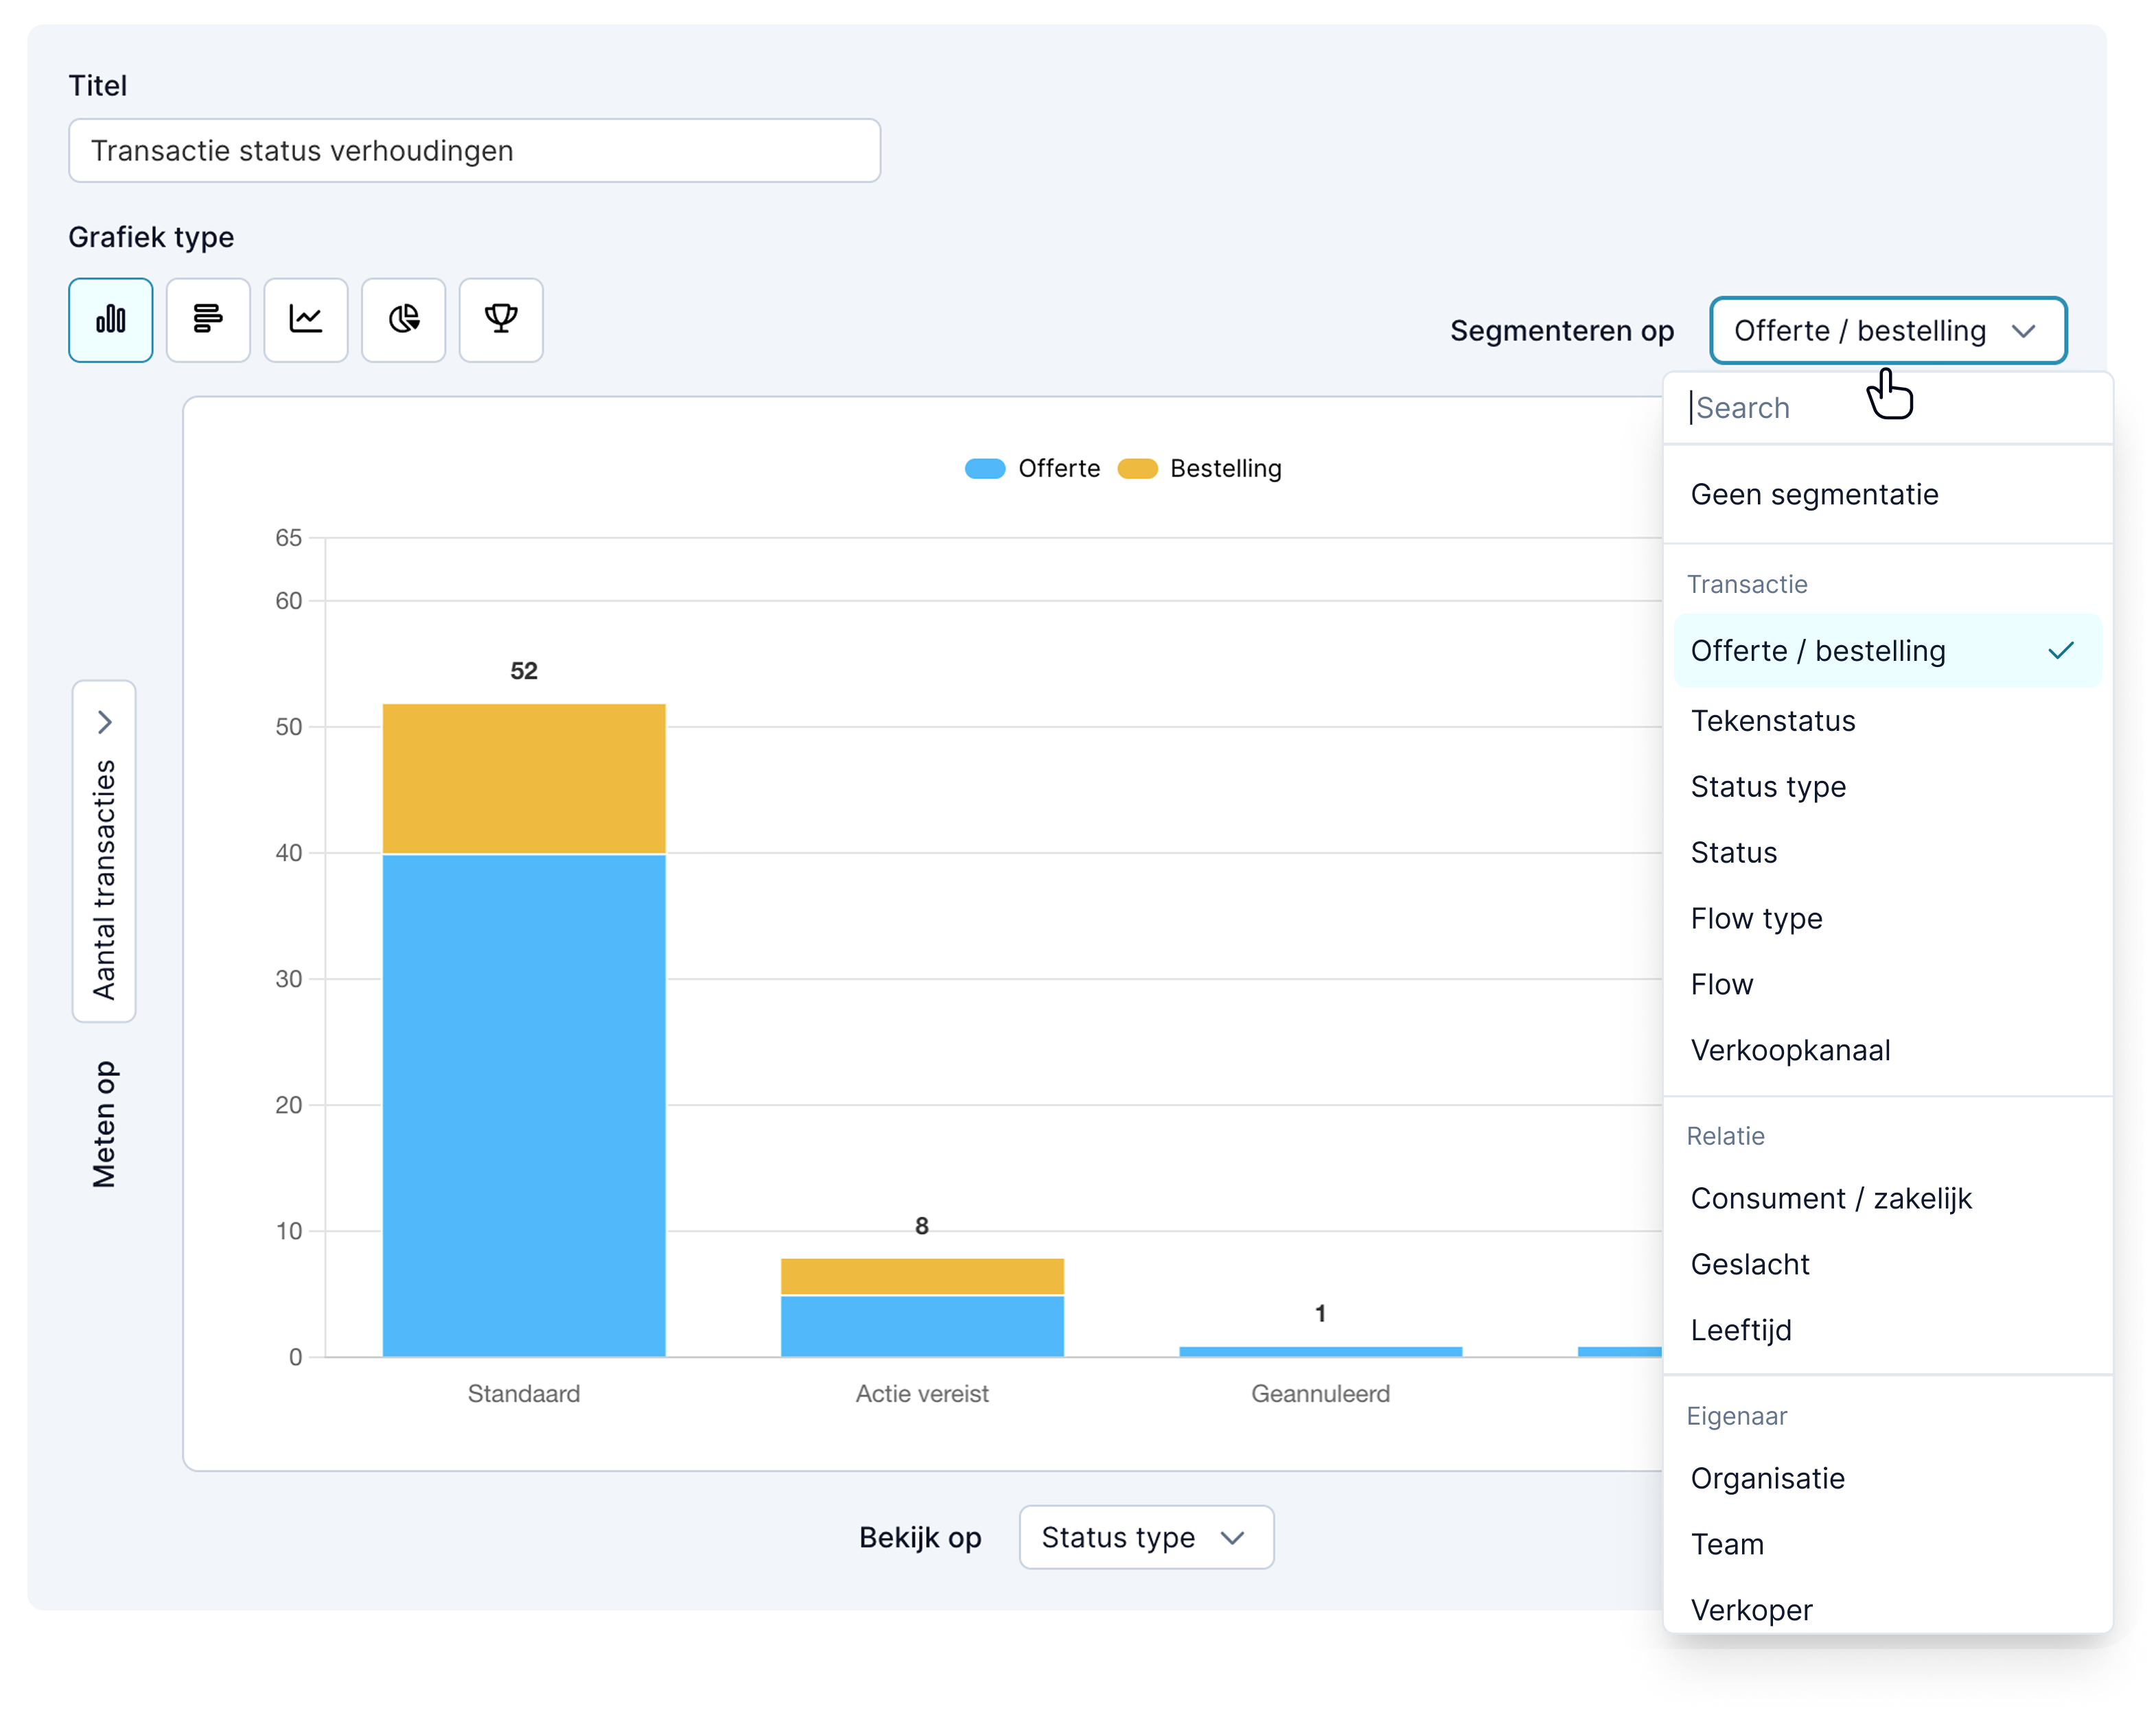Click the Titel text input field
Image resolution: width=2156 pixels, height=1717 pixels.
point(474,151)
